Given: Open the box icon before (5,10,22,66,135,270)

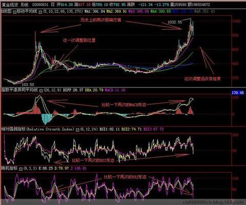Looking at the screenshot, I should click(40, 12).
